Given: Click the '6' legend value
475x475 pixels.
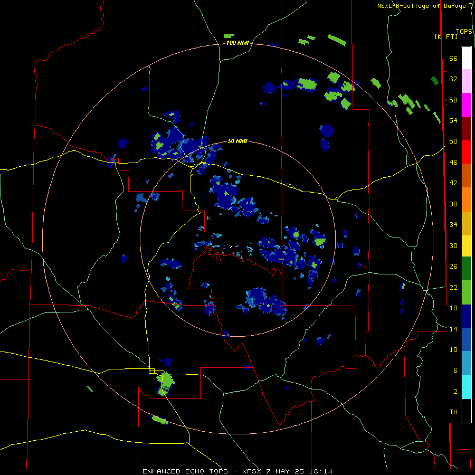Looking at the screenshot, I should (455, 370).
